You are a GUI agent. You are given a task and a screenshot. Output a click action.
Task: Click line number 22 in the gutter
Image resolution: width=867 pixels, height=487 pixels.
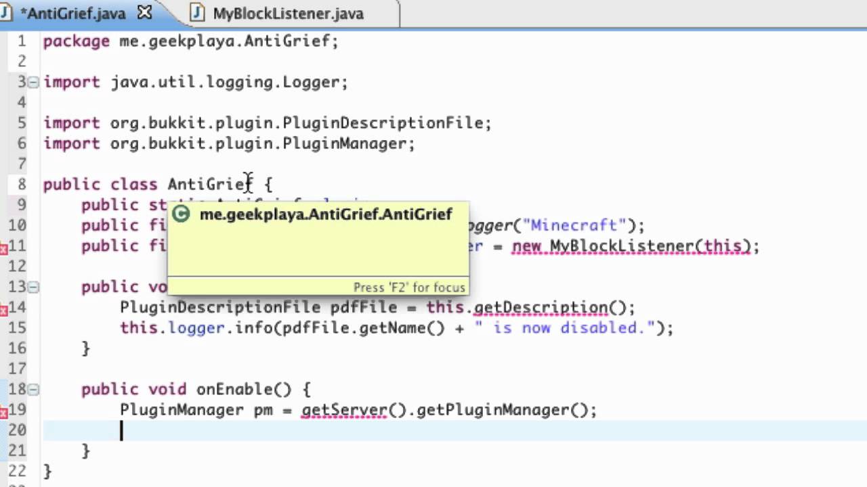pyautogui.click(x=17, y=471)
